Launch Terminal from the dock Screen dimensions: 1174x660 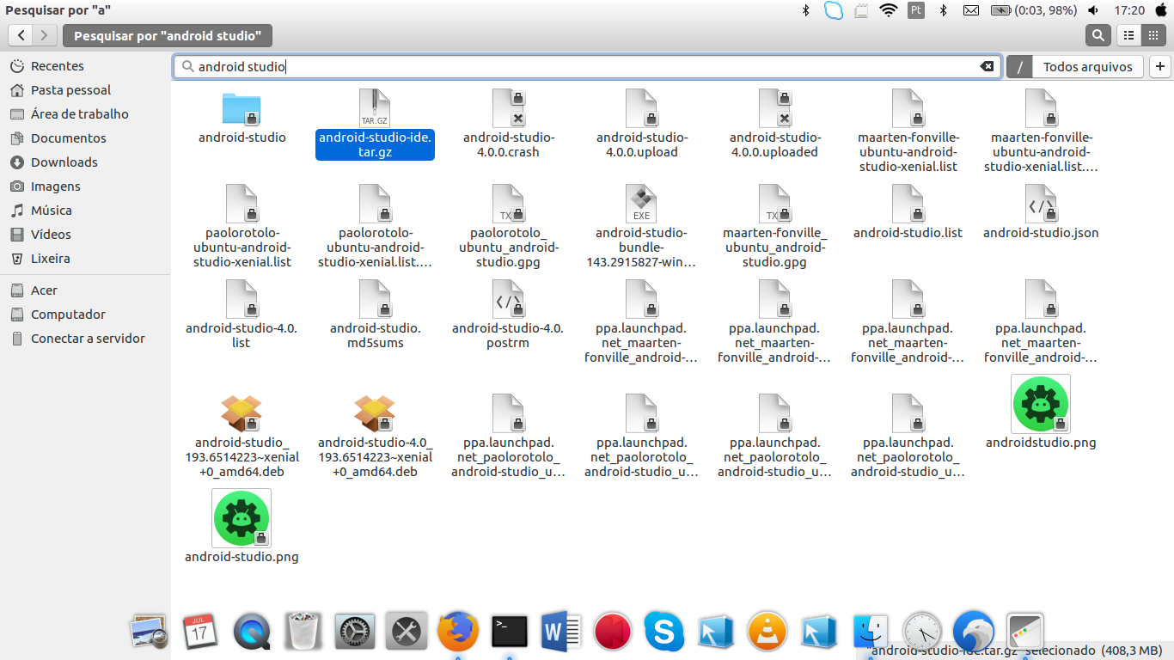click(510, 632)
